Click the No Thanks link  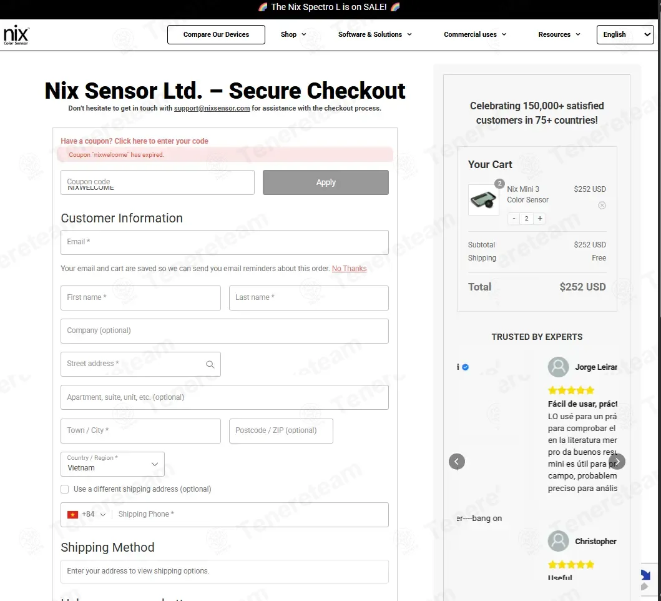point(349,269)
